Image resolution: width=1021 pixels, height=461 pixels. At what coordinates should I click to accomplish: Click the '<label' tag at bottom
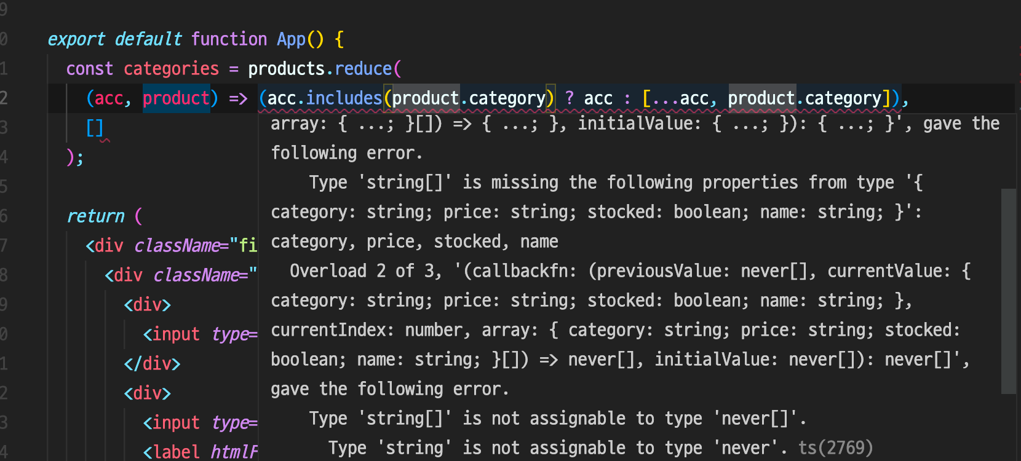[171, 452]
